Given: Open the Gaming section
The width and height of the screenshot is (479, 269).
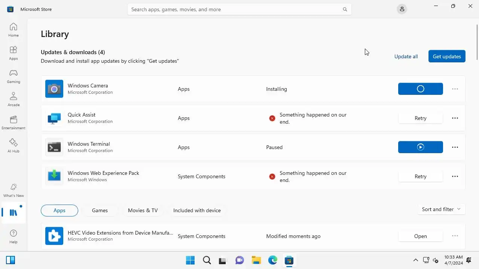Looking at the screenshot, I should coord(13,76).
